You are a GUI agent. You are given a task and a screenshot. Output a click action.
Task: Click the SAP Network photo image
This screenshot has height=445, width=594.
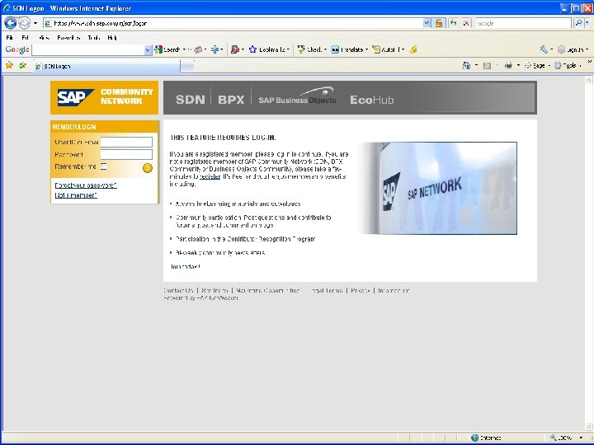pyautogui.click(x=437, y=188)
